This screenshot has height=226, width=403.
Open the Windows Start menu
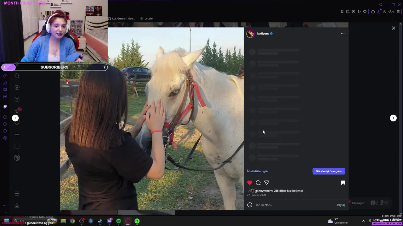click(x=7, y=221)
